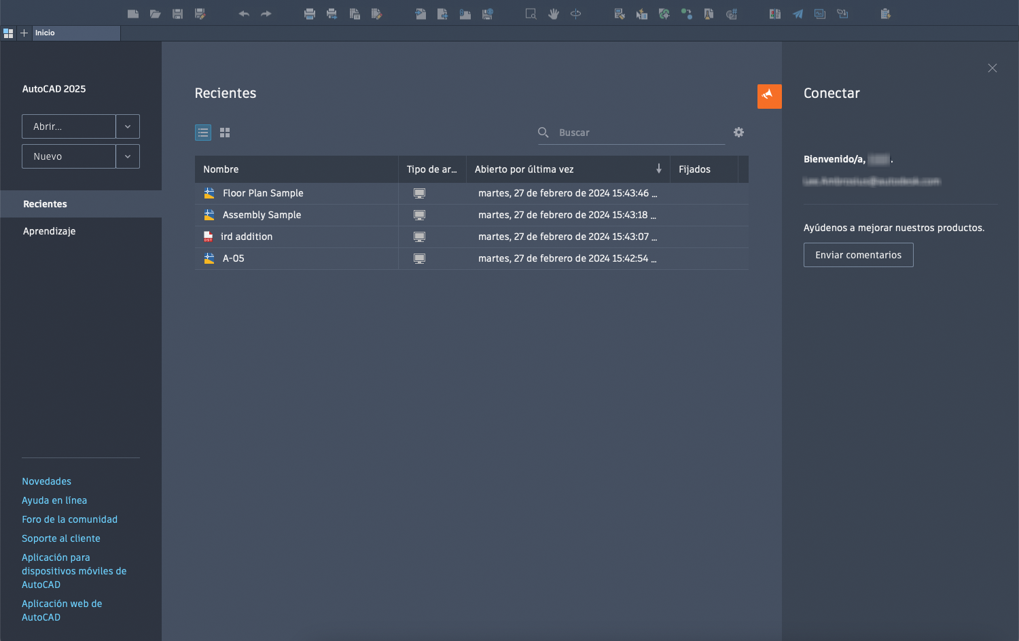Select the Zoom Window magnifier tool
The image size is (1019, 641).
pyautogui.click(x=531, y=14)
